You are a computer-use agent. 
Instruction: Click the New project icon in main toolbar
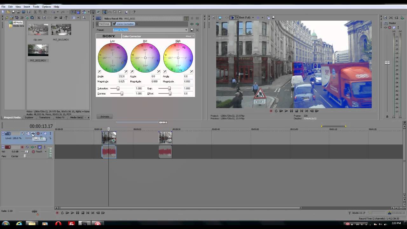3,12
